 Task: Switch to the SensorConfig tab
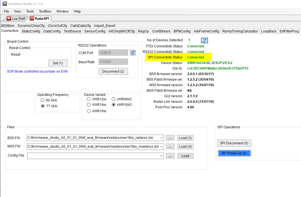(95, 31)
